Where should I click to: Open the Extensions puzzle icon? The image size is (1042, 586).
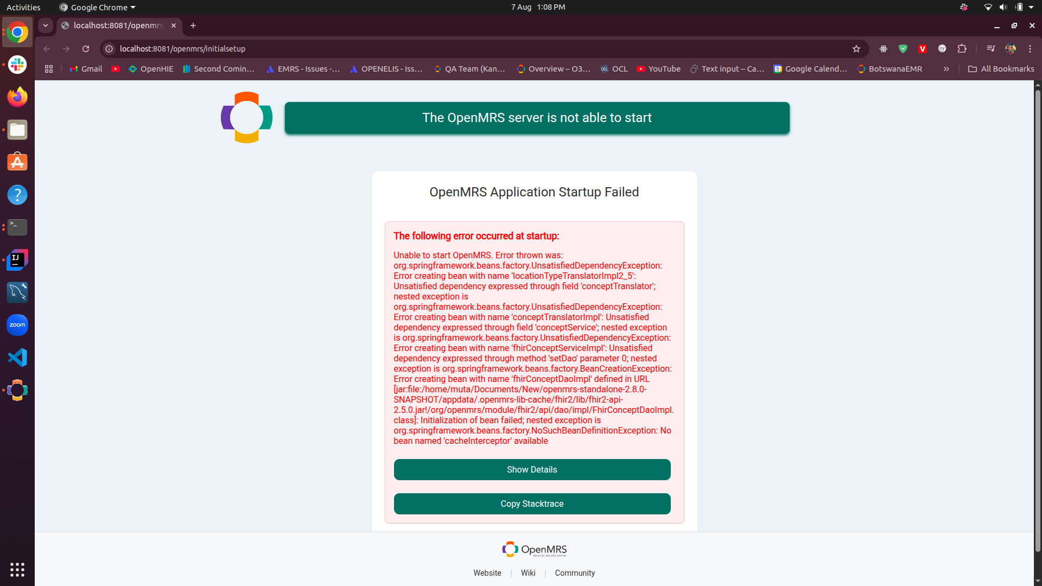point(962,49)
